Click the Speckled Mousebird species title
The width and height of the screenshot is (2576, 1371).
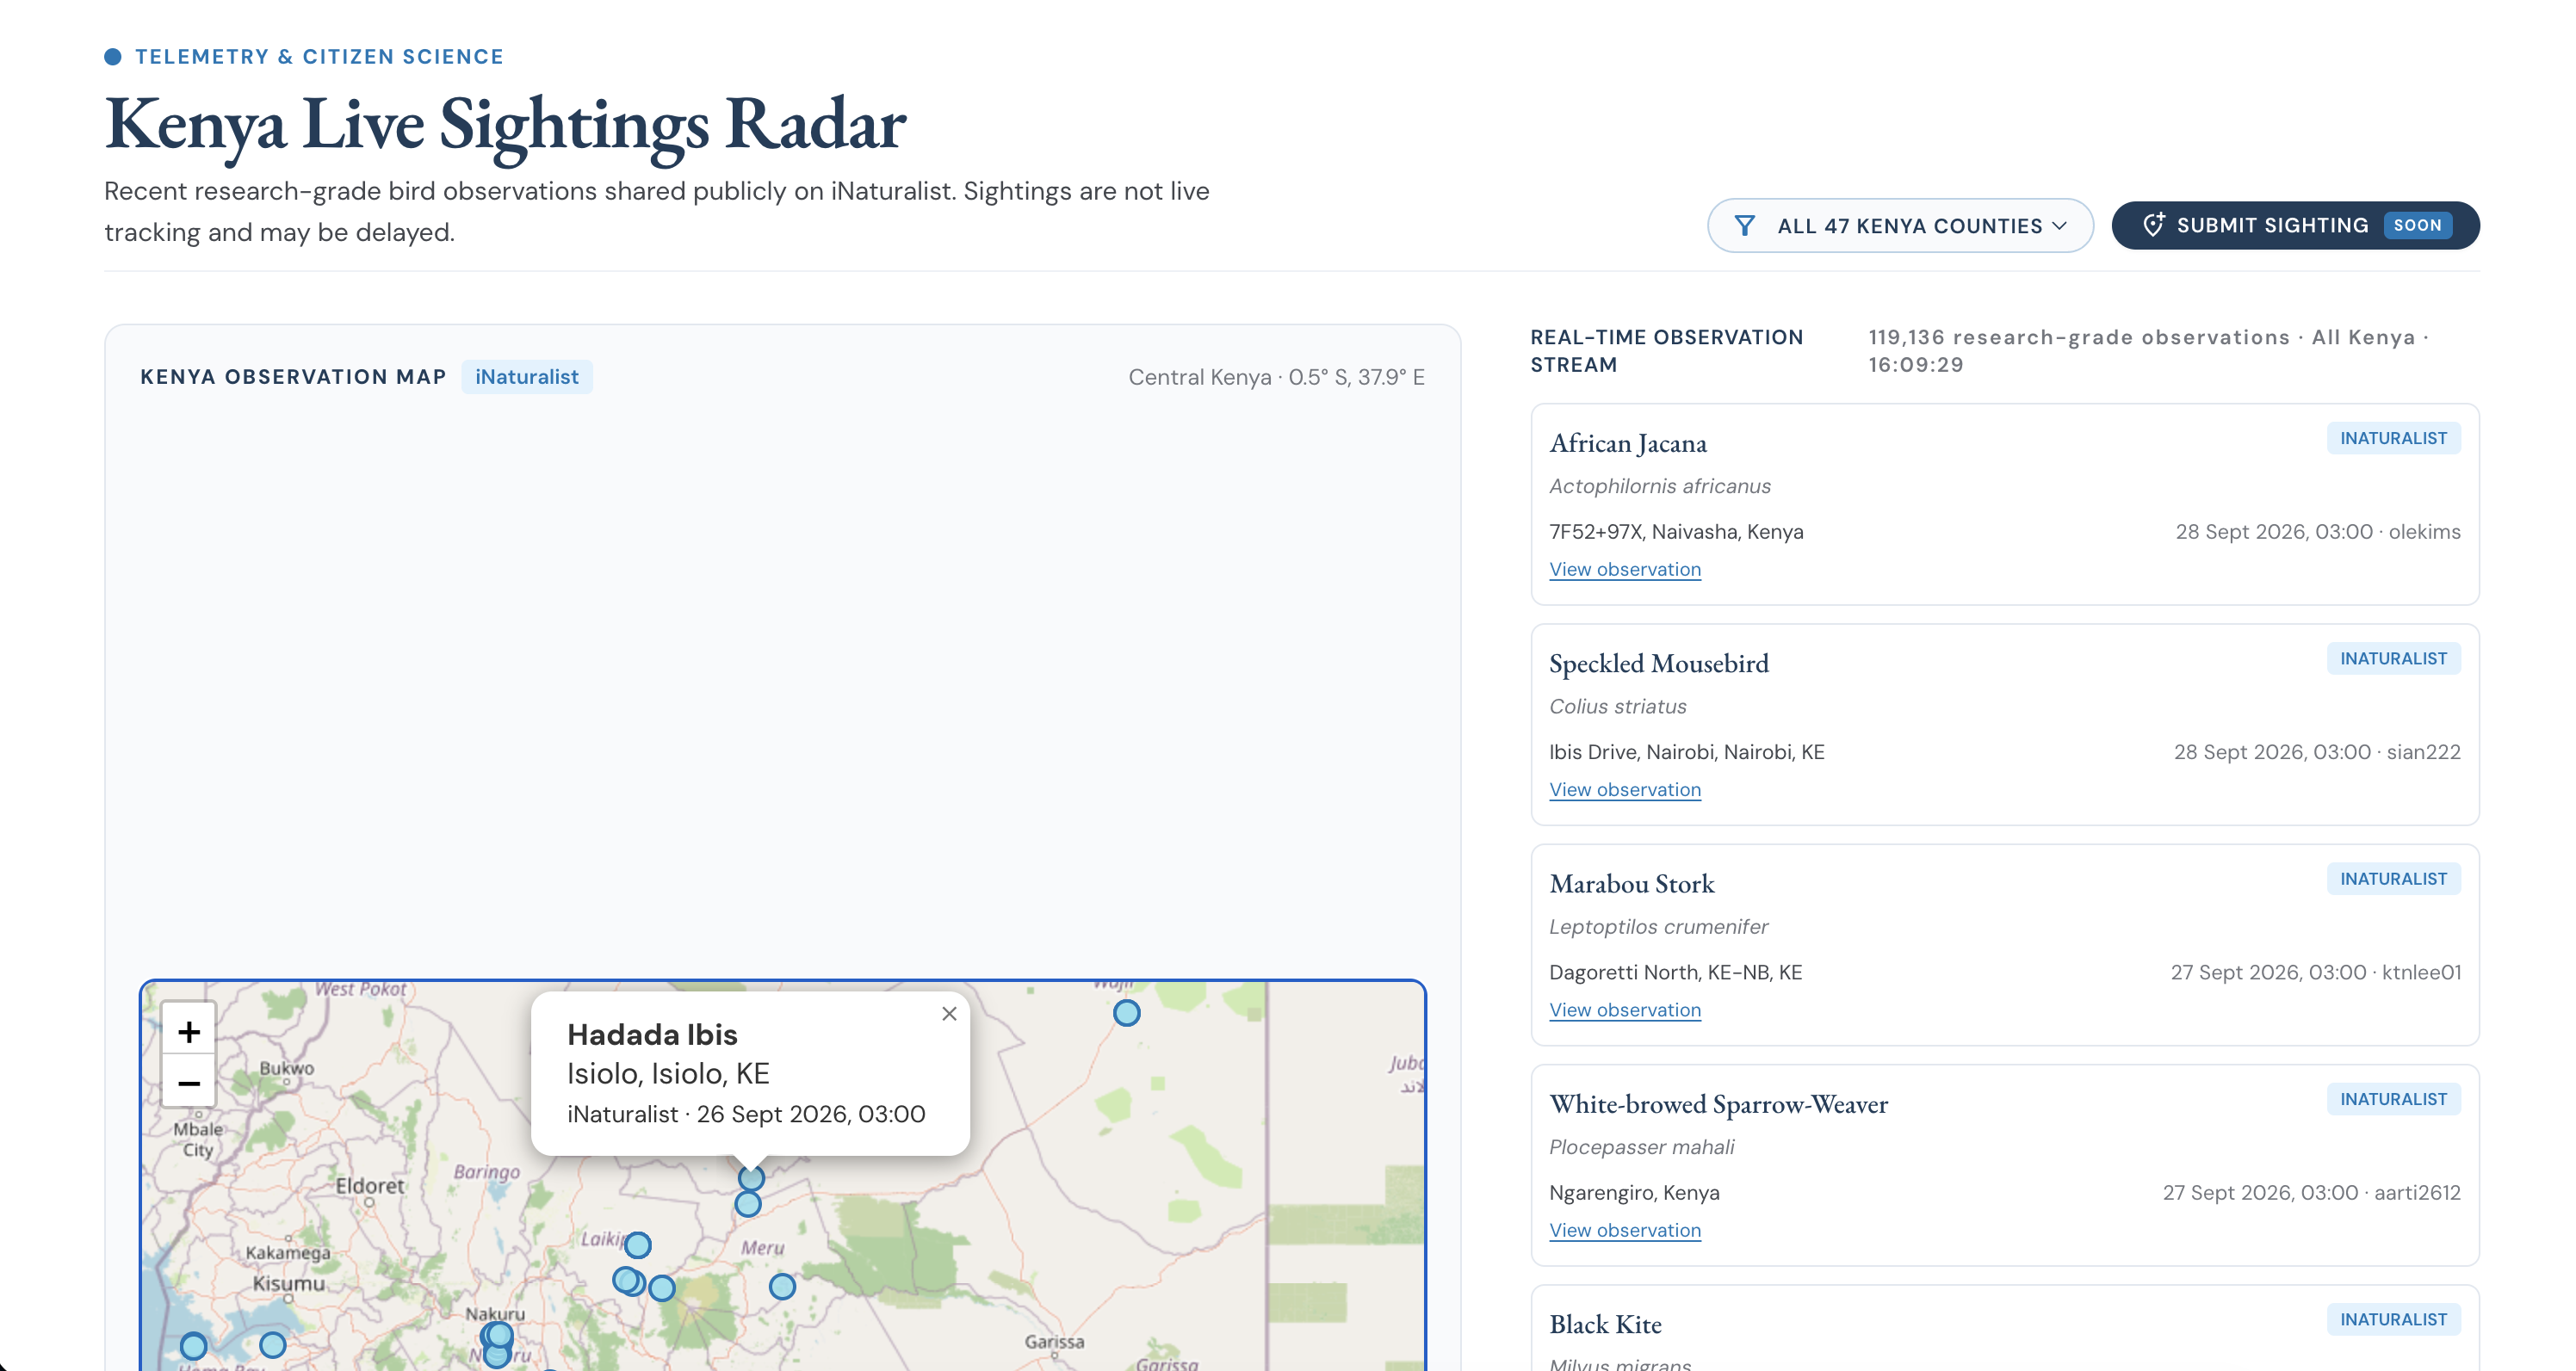pyautogui.click(x=1659, y=664)
